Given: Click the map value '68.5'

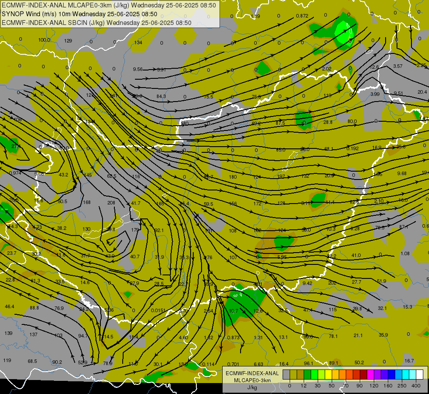Looking at the screenshot, I should (32, 361).
